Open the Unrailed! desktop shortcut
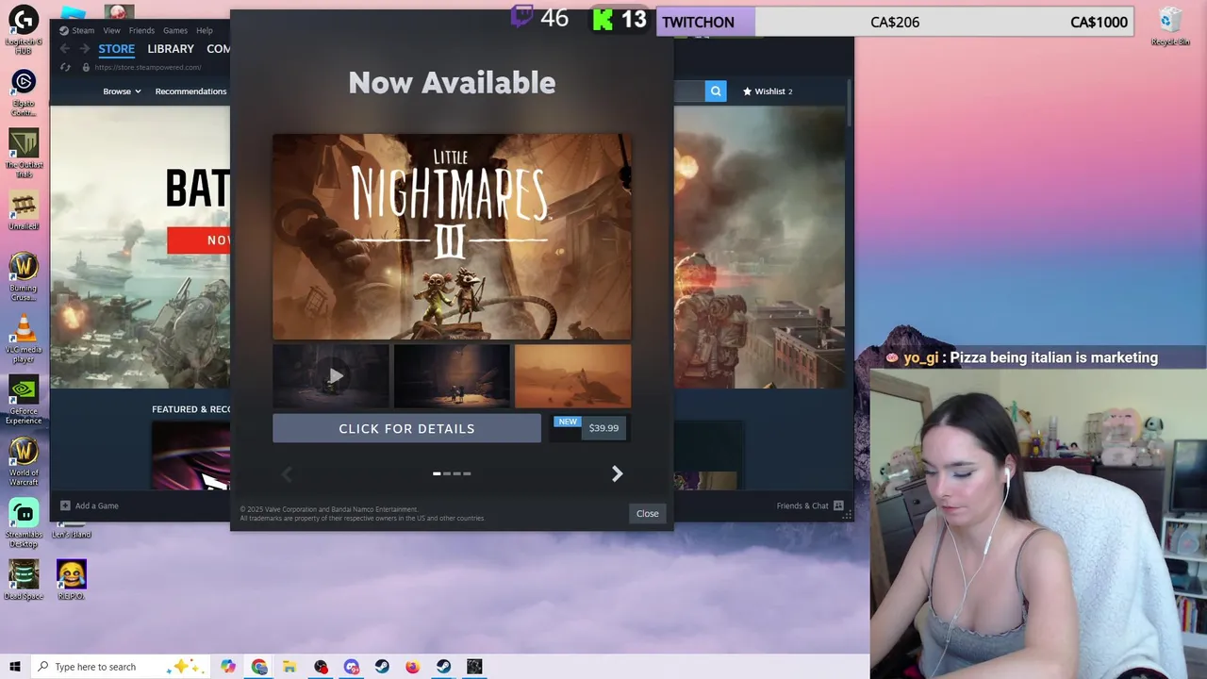The width and height of the screenshot is (1207, 679). 23,210
